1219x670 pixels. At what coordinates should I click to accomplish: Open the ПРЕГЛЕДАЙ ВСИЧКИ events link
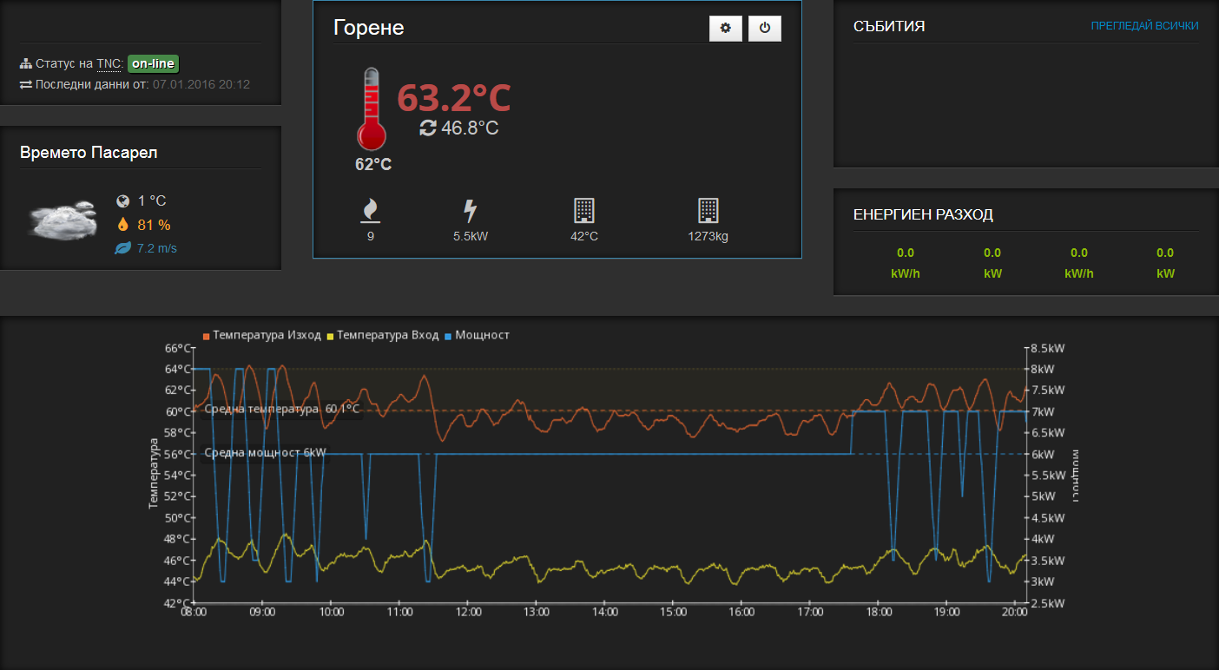1144,26
